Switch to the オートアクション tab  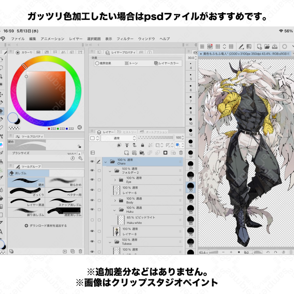pyautogui.click(x=154, y=132)
